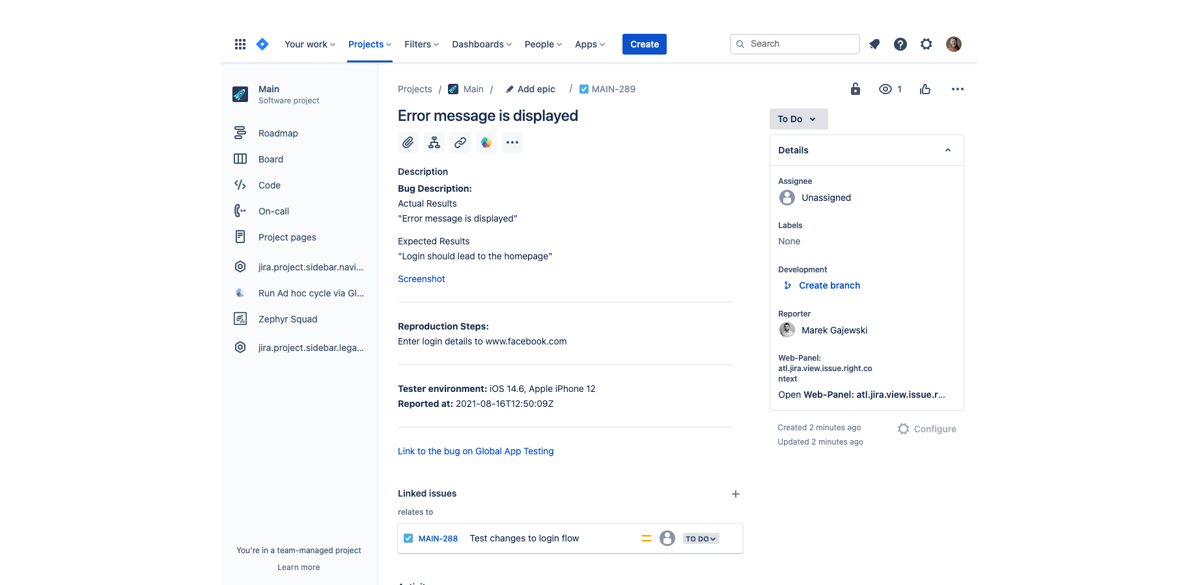Open the Screenshot link in description
Image resolution: width=1198 pixels, height=585 pixels.
[421, 278]
